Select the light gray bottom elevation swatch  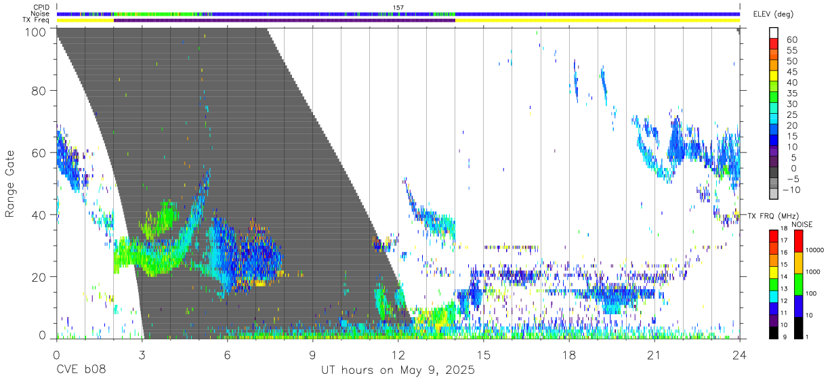[x=774, y=195]
